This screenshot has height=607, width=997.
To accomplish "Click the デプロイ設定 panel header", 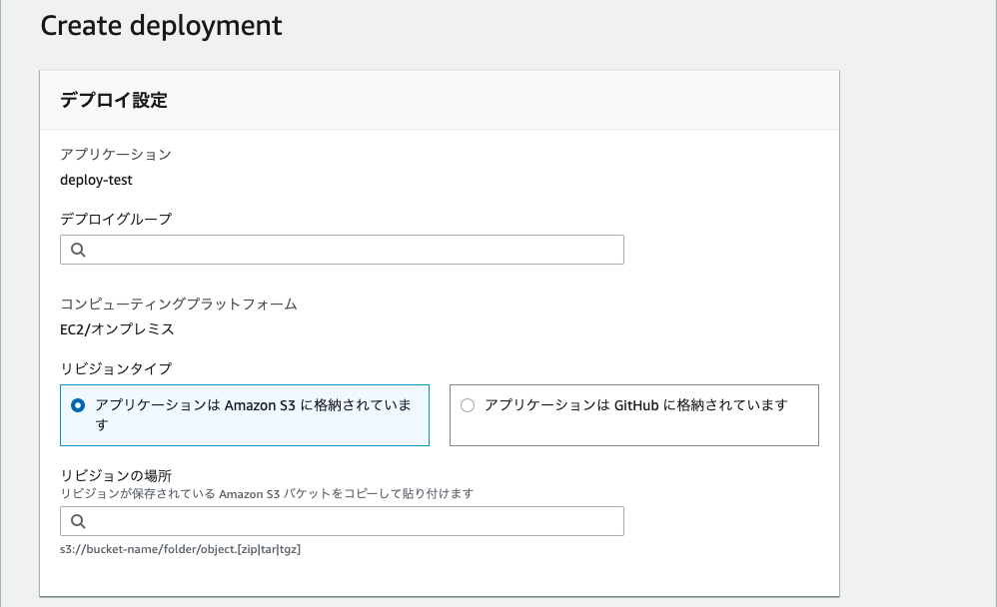I will 113,100.
